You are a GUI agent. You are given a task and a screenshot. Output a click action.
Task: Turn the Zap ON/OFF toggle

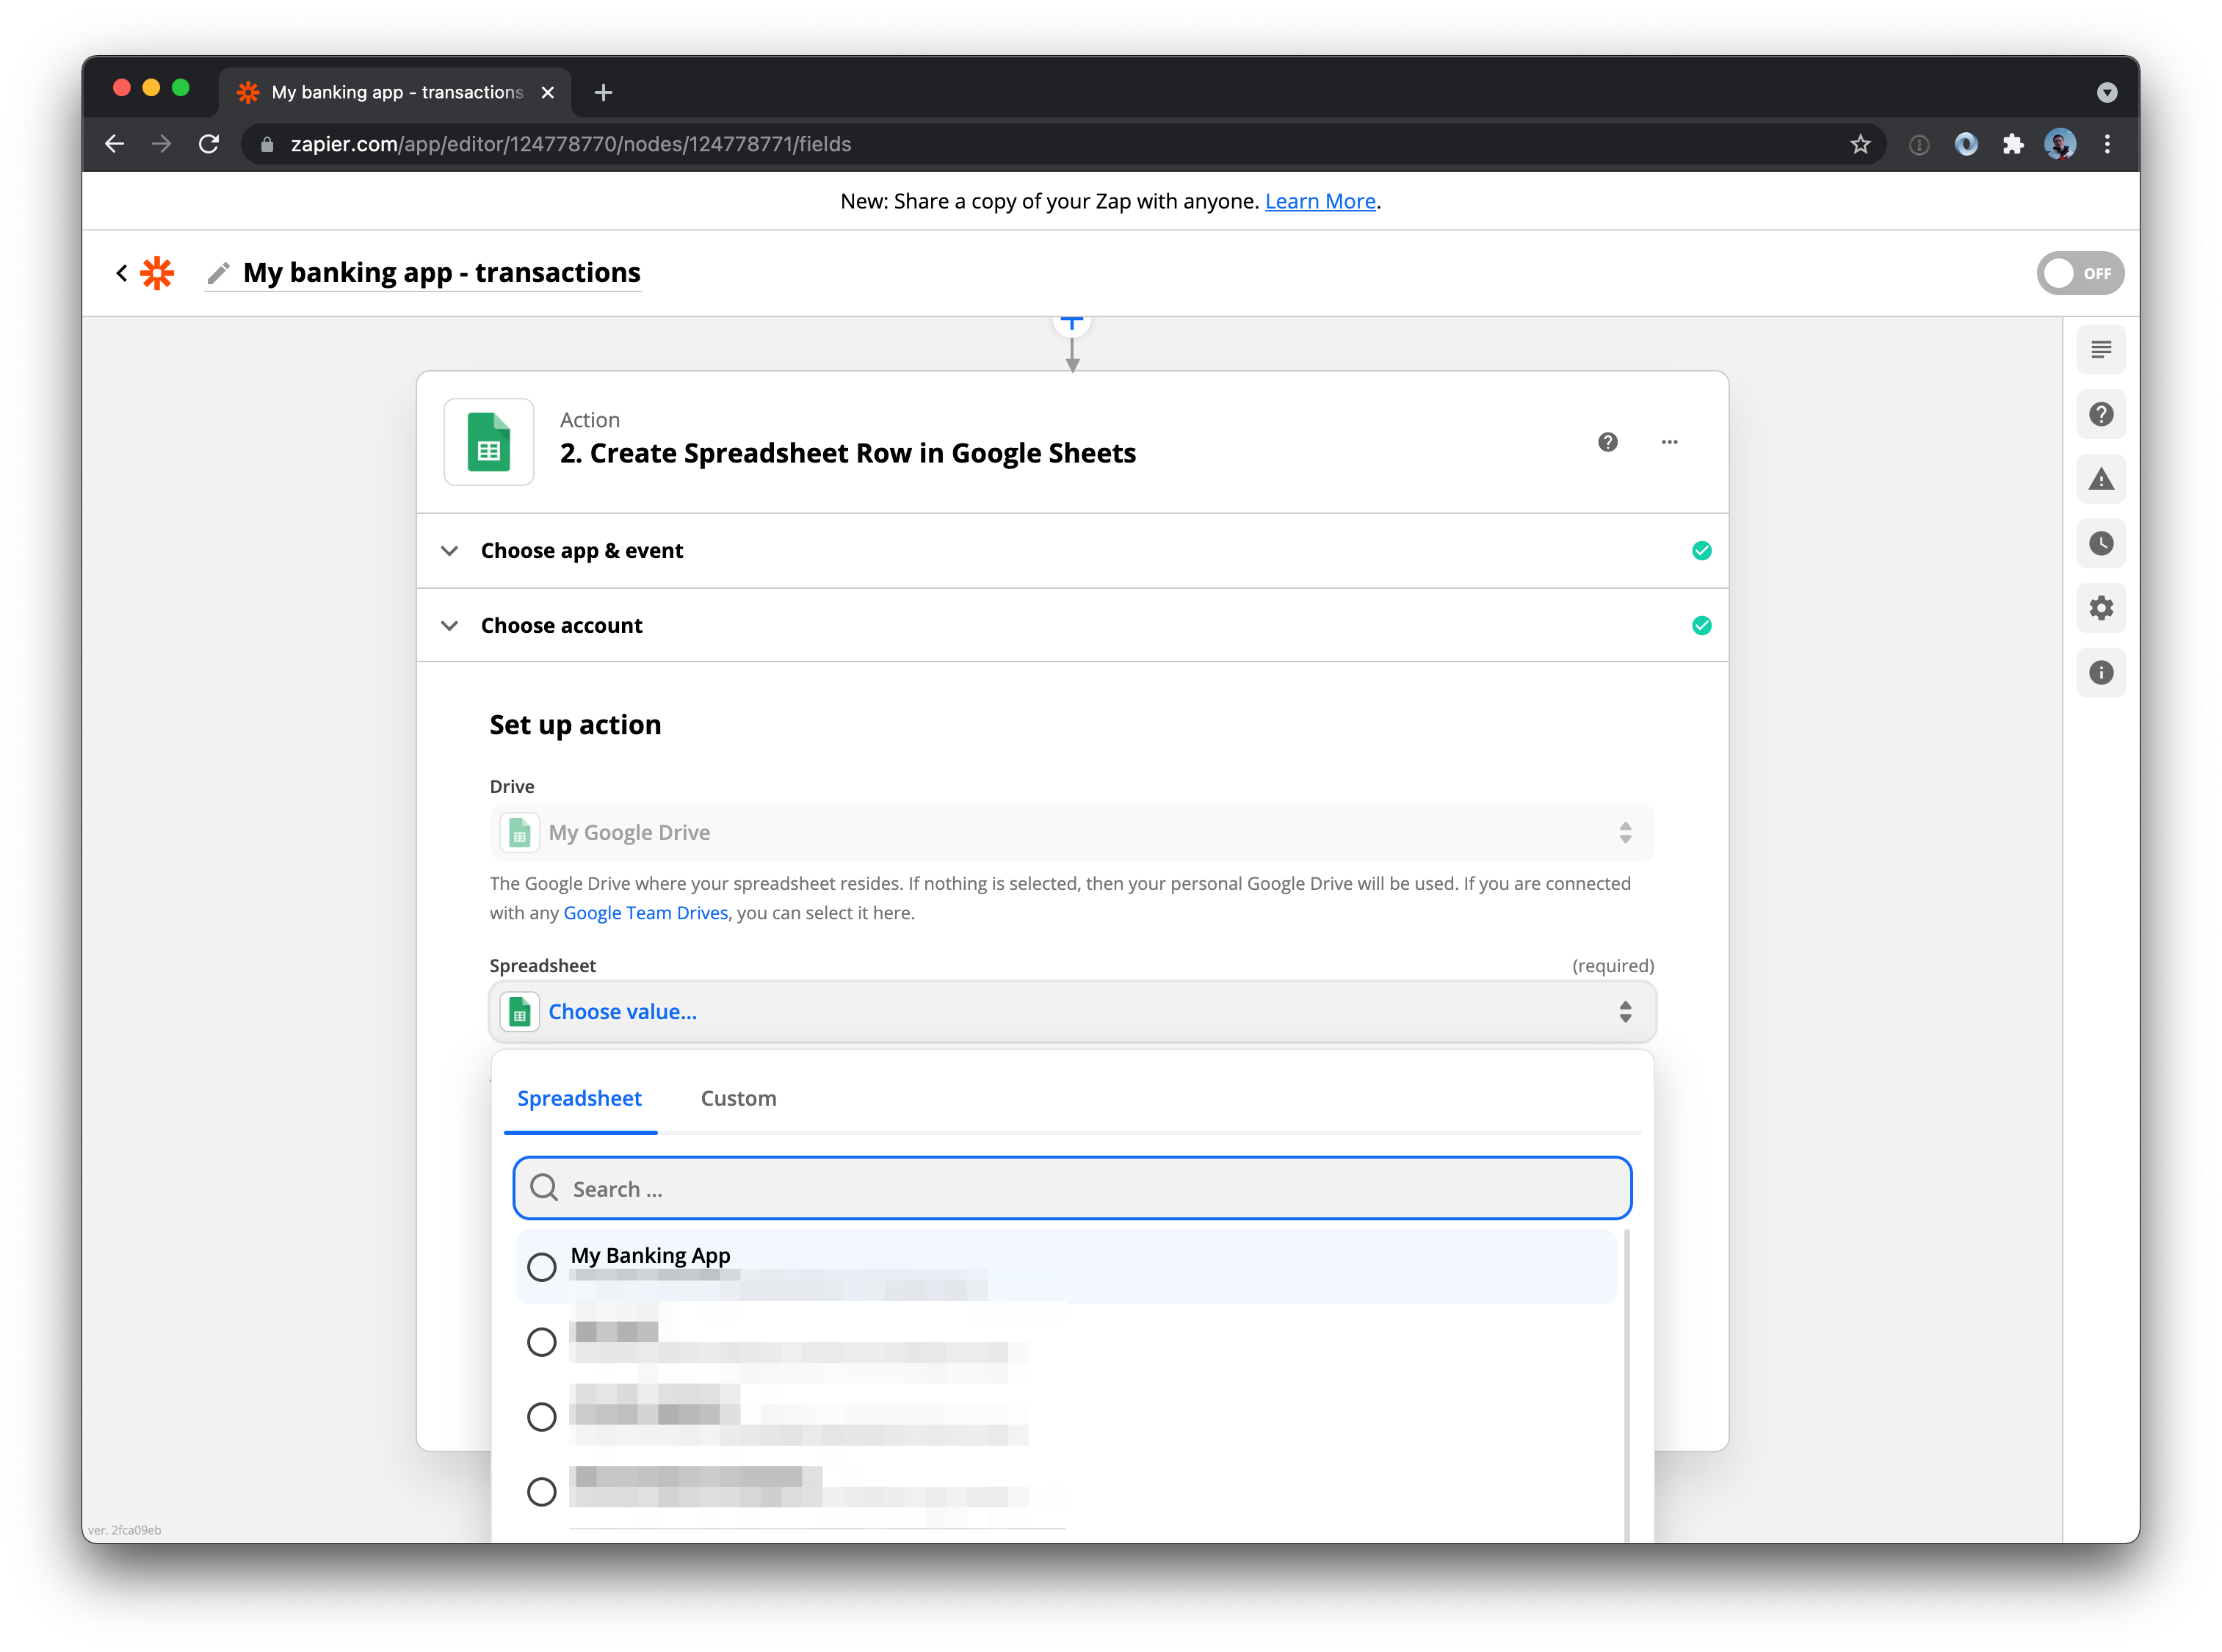[x=2080, y=273]
